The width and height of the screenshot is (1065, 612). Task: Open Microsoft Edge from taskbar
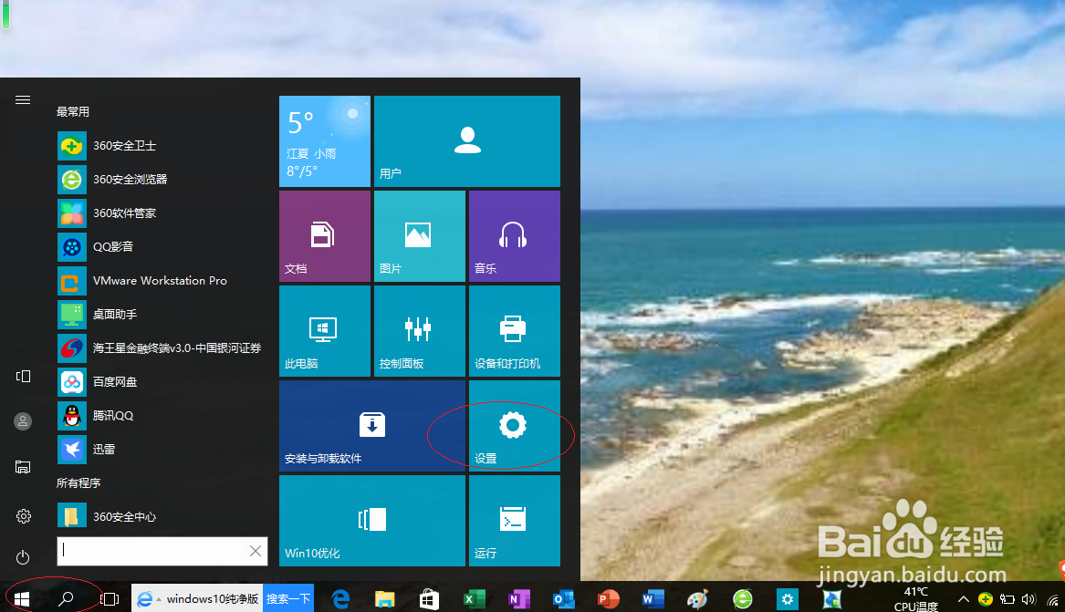click(340, 598)
